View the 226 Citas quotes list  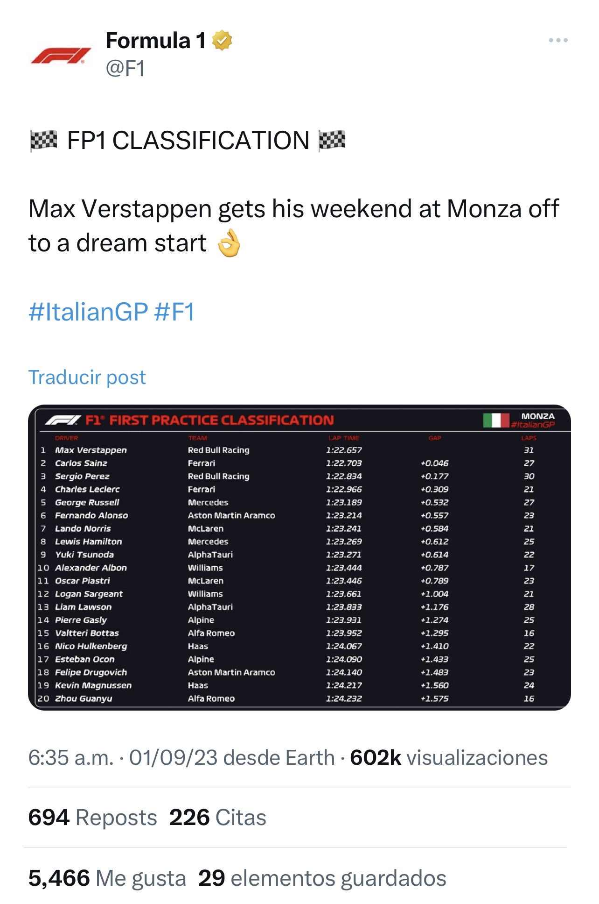[217, 818]
